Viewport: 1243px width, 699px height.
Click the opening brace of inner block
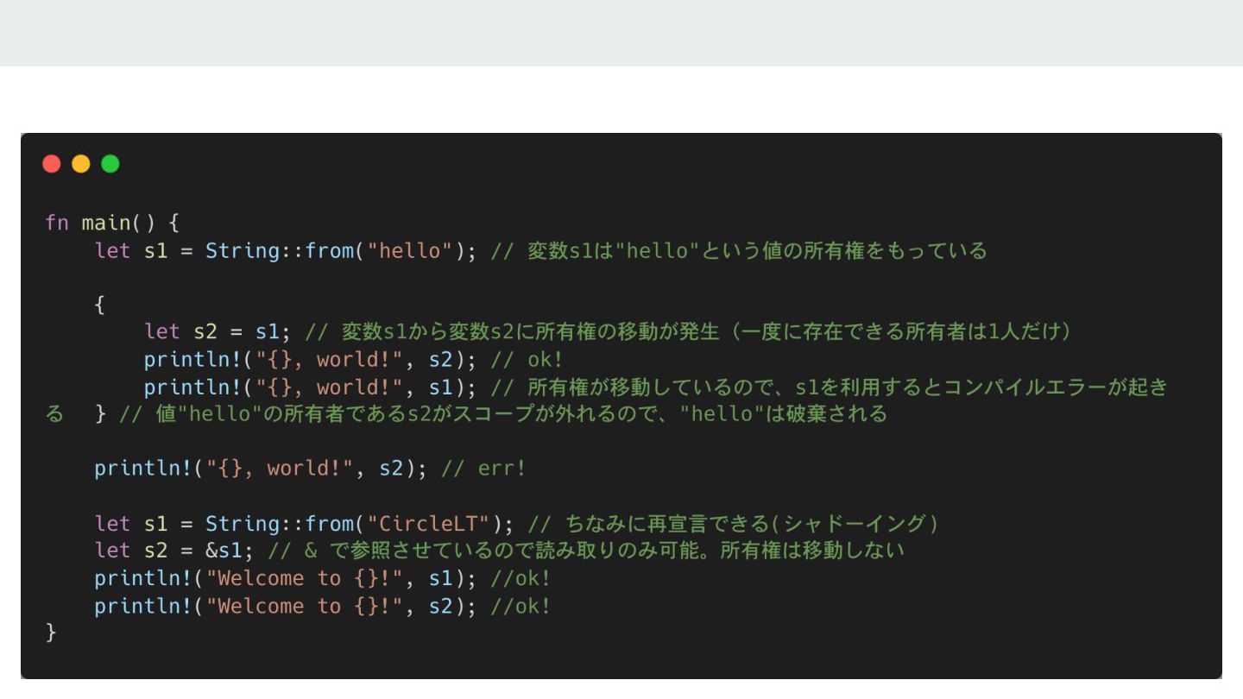pyautogui.click(x=100, y=305)
